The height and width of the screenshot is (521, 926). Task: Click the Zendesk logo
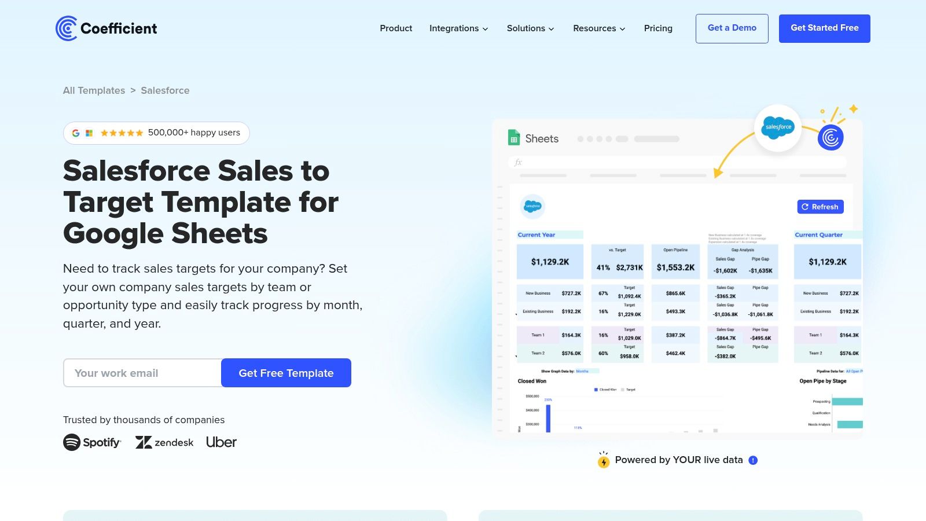click(165, 442)
